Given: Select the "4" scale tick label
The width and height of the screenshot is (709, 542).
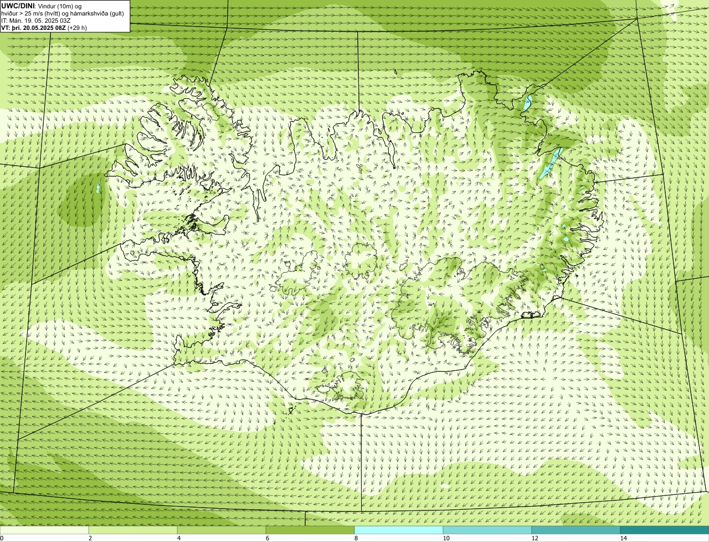Looking at the screenshot, I should (x=178, y=538).
